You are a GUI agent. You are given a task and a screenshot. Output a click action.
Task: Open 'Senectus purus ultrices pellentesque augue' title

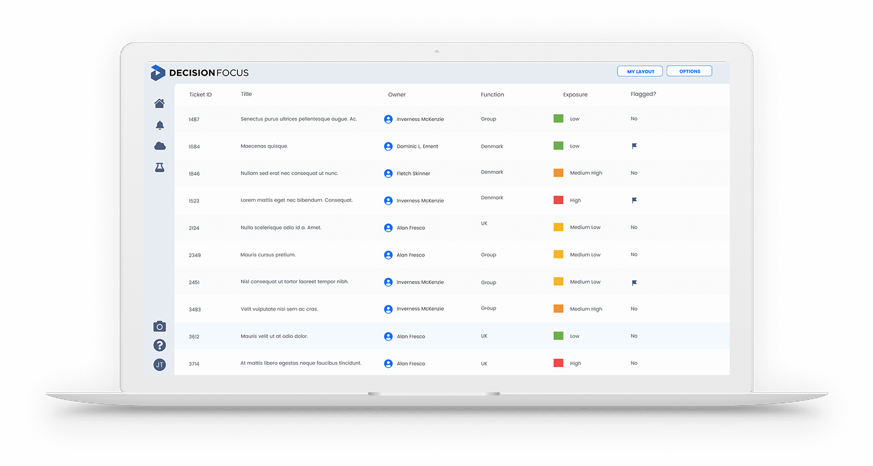tap(299, 119)
